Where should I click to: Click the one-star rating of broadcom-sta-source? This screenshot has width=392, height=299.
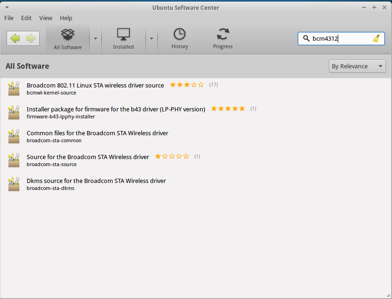(x=172, y=156)
